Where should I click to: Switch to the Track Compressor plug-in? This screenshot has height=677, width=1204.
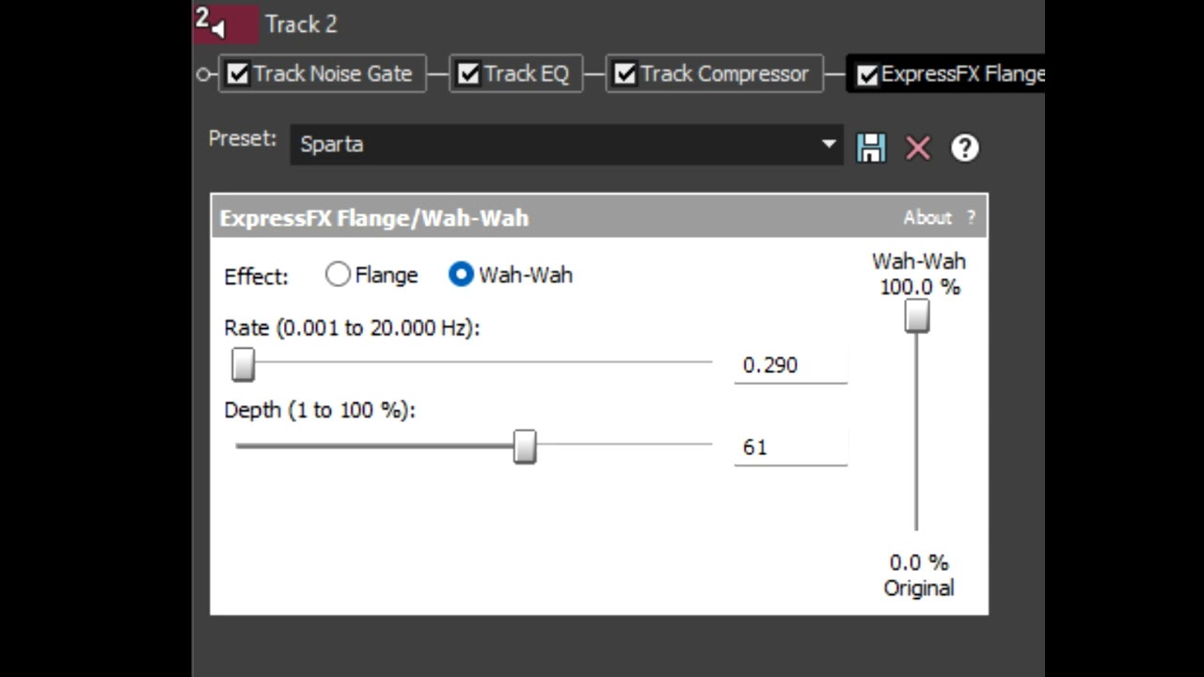pos(724,74)
